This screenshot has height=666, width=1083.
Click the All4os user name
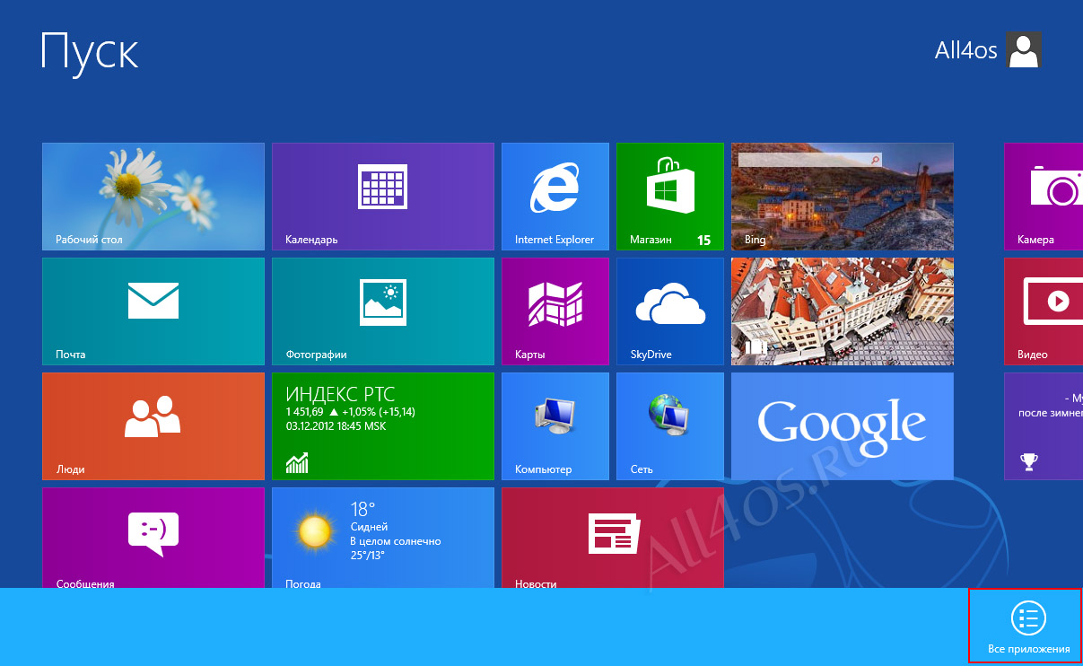click(x=965, y=50)
